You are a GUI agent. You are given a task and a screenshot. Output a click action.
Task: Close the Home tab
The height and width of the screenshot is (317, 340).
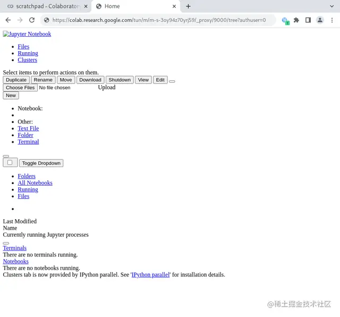pyautogui.click(x=174, y=6)
